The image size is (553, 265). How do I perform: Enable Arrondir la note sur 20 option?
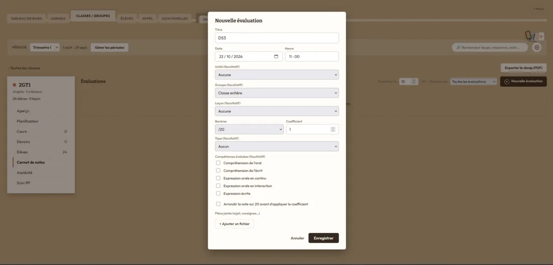[218, 204]
